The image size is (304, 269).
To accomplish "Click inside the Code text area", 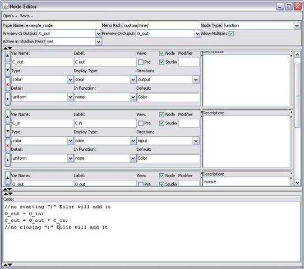I will [152, 232].
